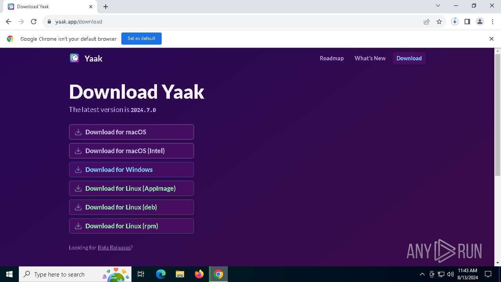
Task: Select the Download nav item
Action: coord(409,58)
